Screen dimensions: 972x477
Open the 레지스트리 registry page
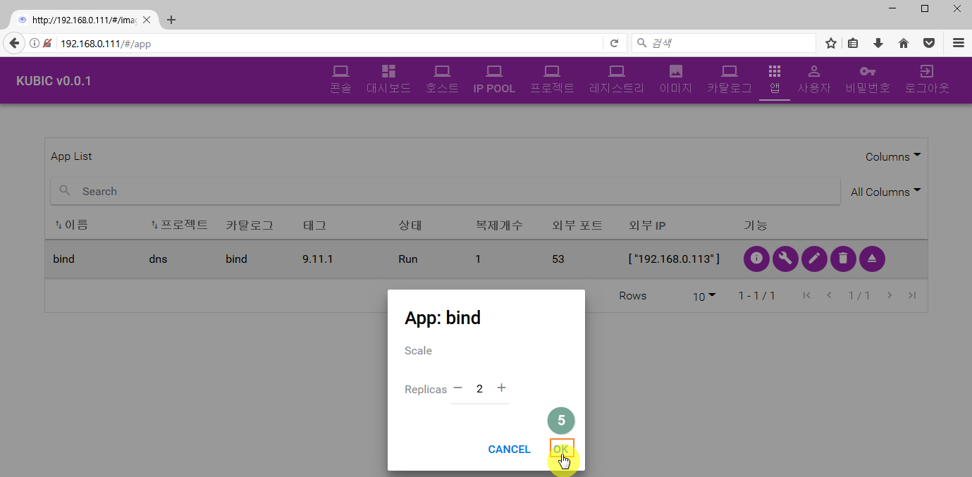[617, 80]
